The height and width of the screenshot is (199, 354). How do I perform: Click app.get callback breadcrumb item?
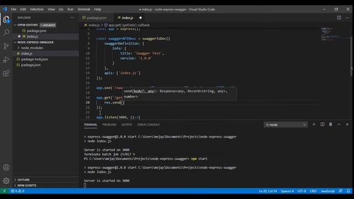[x=129, y=25]
